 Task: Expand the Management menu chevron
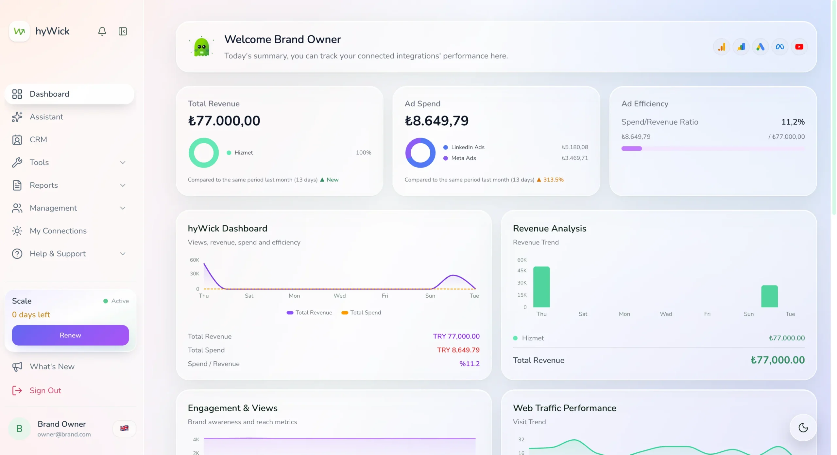point(123,208)
